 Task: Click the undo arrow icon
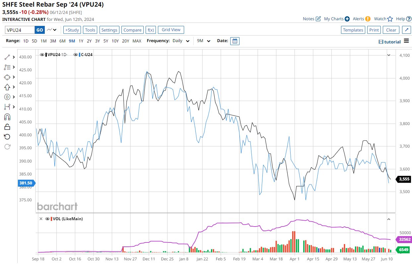click(7, 137)
